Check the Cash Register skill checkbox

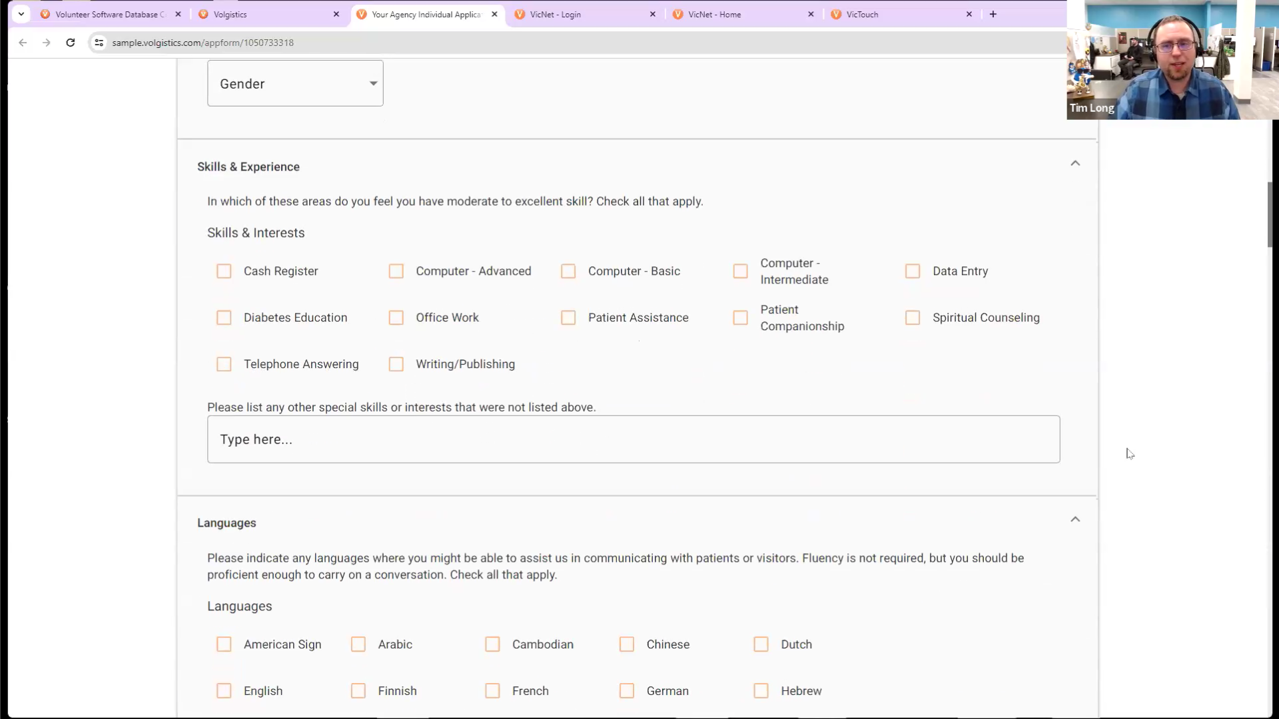pos(224,271)
